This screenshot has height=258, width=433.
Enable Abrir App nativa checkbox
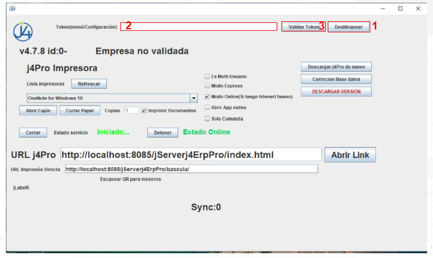(207, 107)
